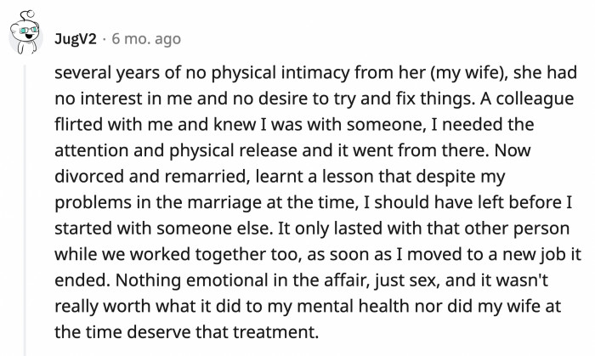Click the words 'divorced and remarried'

tap(150, 176)
